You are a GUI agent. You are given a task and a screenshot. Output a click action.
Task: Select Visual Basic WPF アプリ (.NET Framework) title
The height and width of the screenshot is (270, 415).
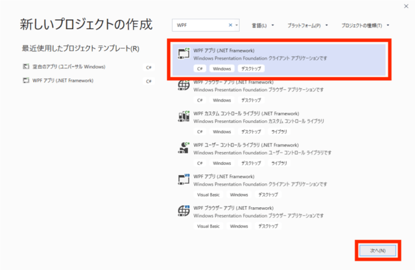(x=224, y=176)
